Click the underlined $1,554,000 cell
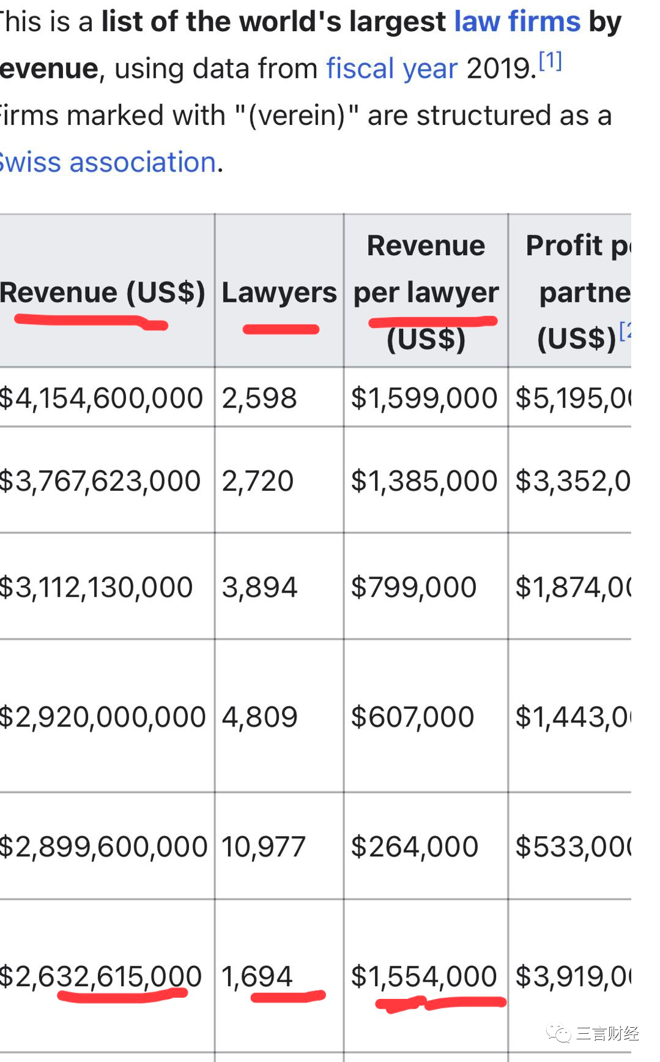The image size is (660, 1062). 424,976
